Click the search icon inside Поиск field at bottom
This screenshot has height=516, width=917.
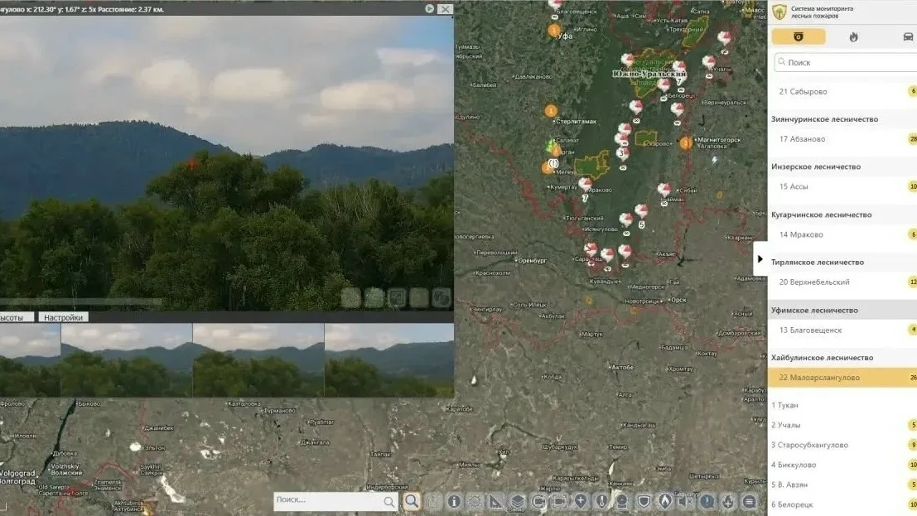coord(389,501)
